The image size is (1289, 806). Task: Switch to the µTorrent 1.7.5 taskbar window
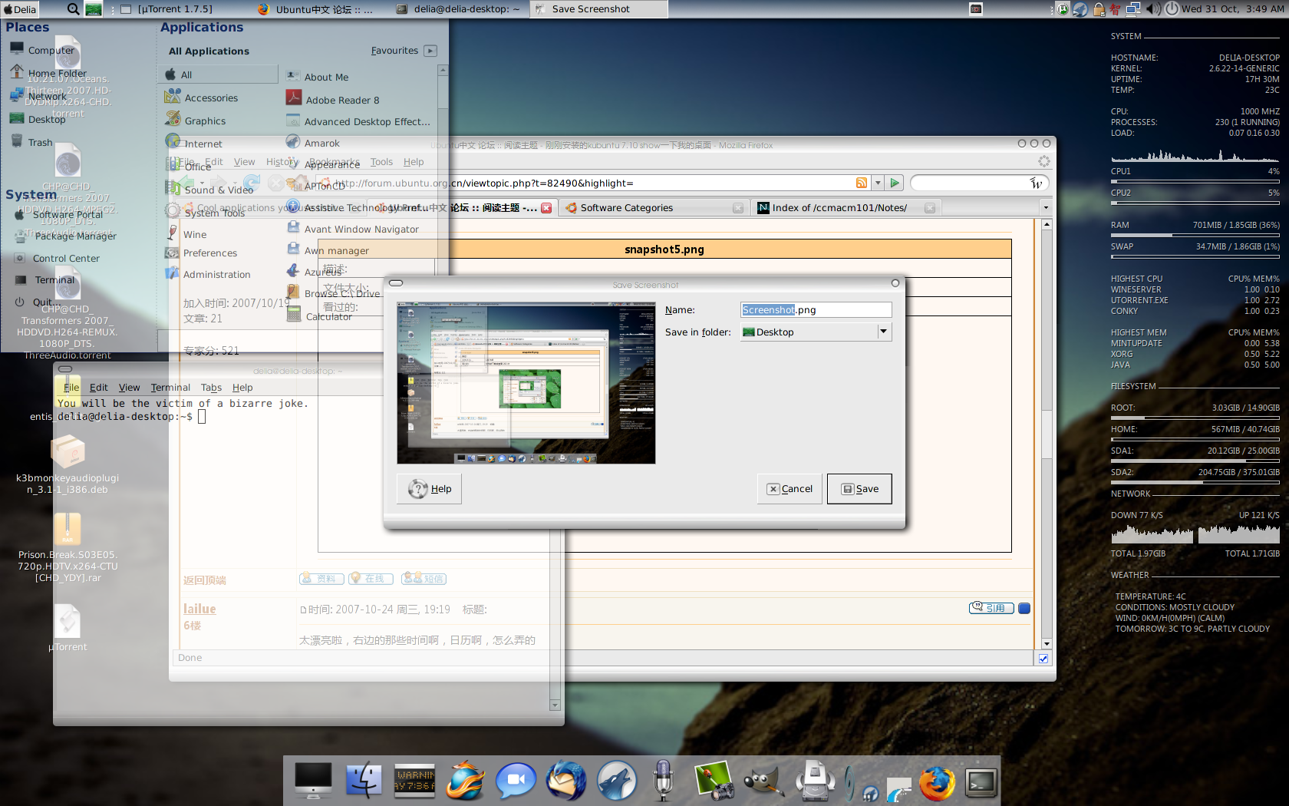[167, 9]
